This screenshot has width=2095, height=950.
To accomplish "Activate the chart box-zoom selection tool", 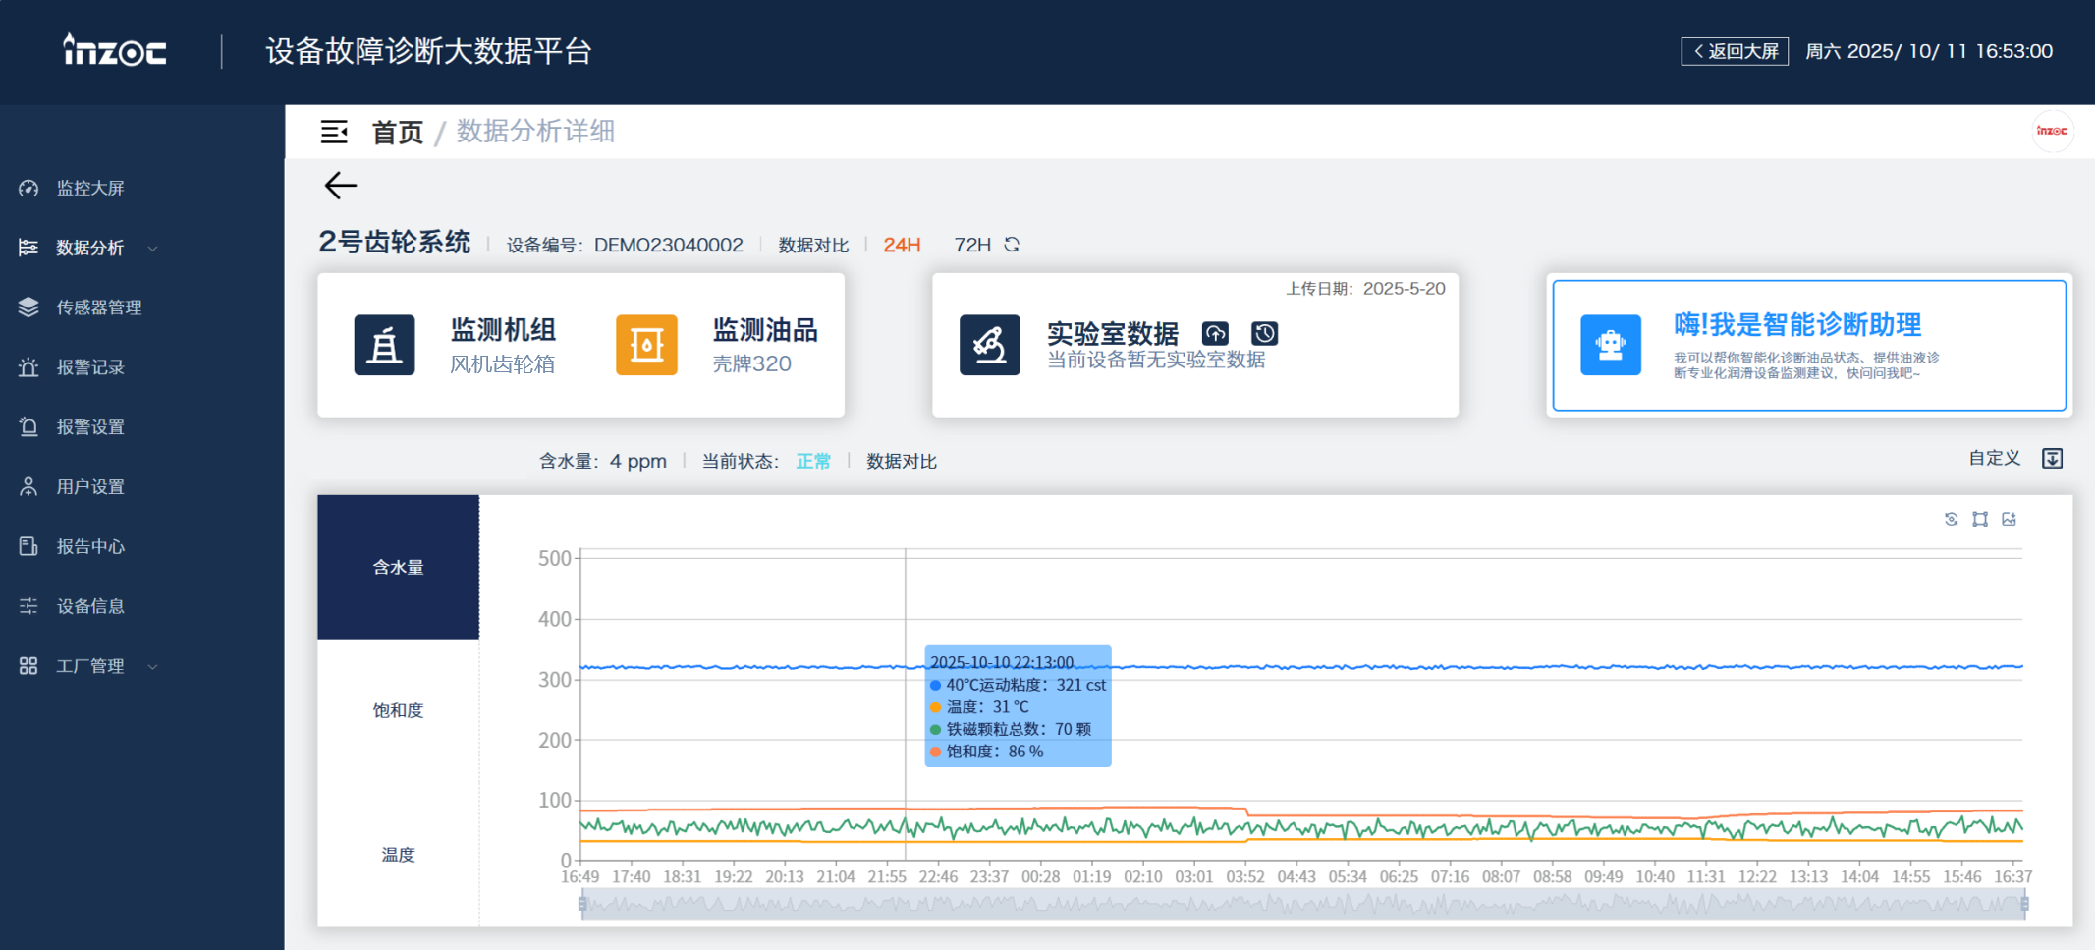I will [x=1980, y=519].
